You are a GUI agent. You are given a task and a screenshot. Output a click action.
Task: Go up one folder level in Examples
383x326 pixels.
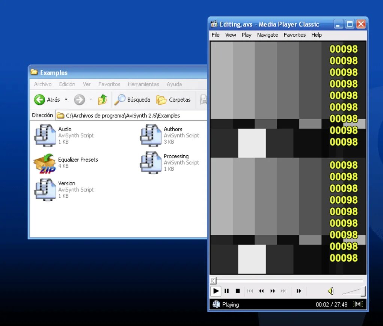click(103, 99)
